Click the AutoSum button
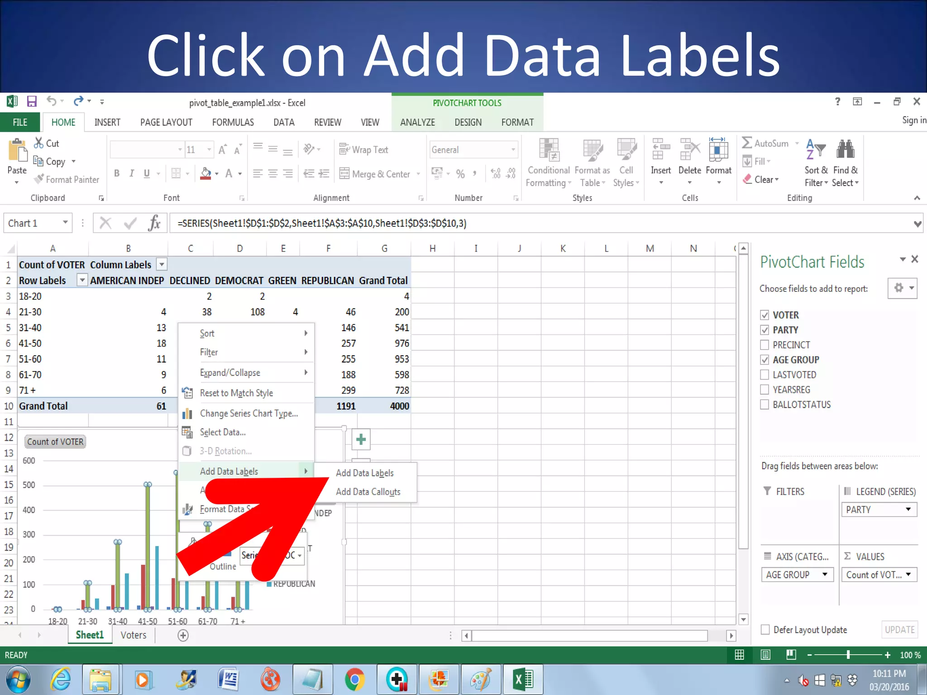This screenshot has height=695, width=927. (765, 143)
